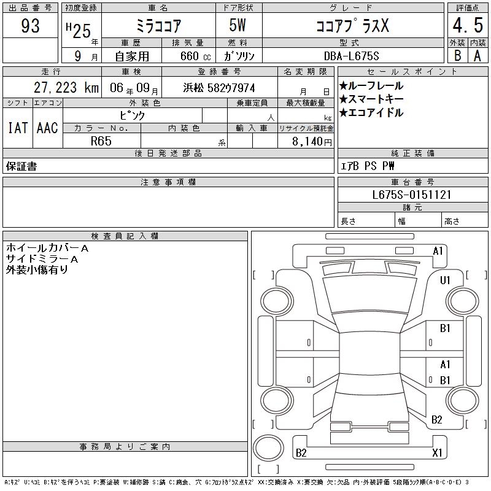Screen dimensions: 491x491
Task: Select the "乗車定員" header cell
Action: [252, 103]
